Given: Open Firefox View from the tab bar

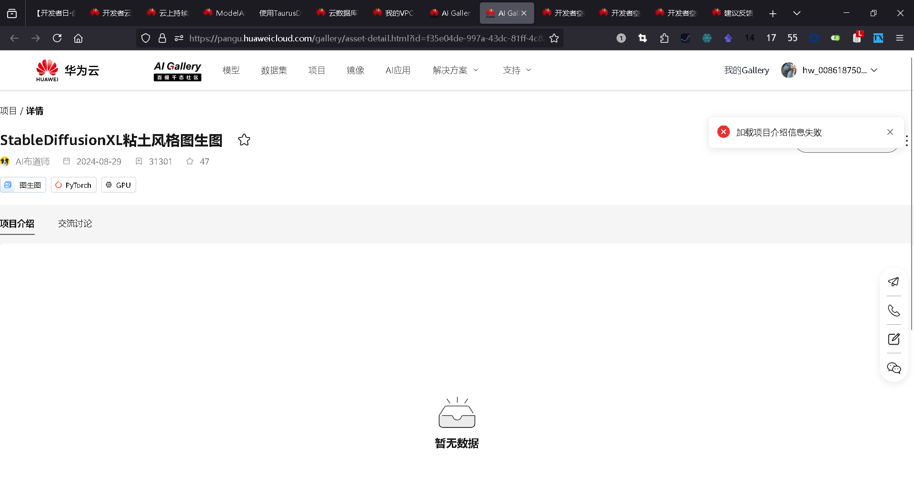Looking at the screenshot, I should tap(12, 13).
